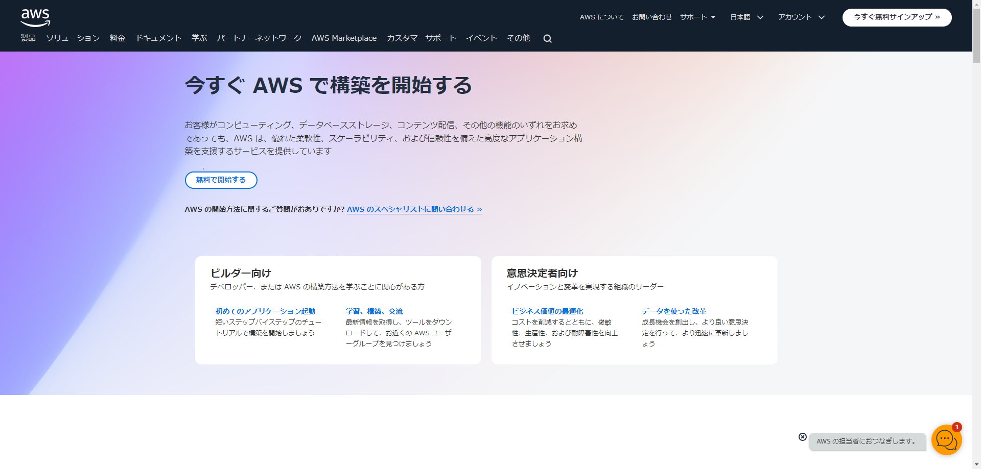Visit ビジネス価値の最適化 link

click(x=547, y=311)
